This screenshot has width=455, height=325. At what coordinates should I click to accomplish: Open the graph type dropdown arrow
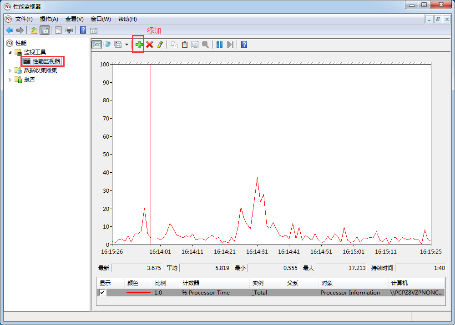pyautogui.click(x=126, y=45)
